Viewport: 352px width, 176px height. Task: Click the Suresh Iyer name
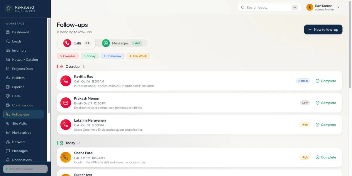pyautogui.click(x=83, y=175)
